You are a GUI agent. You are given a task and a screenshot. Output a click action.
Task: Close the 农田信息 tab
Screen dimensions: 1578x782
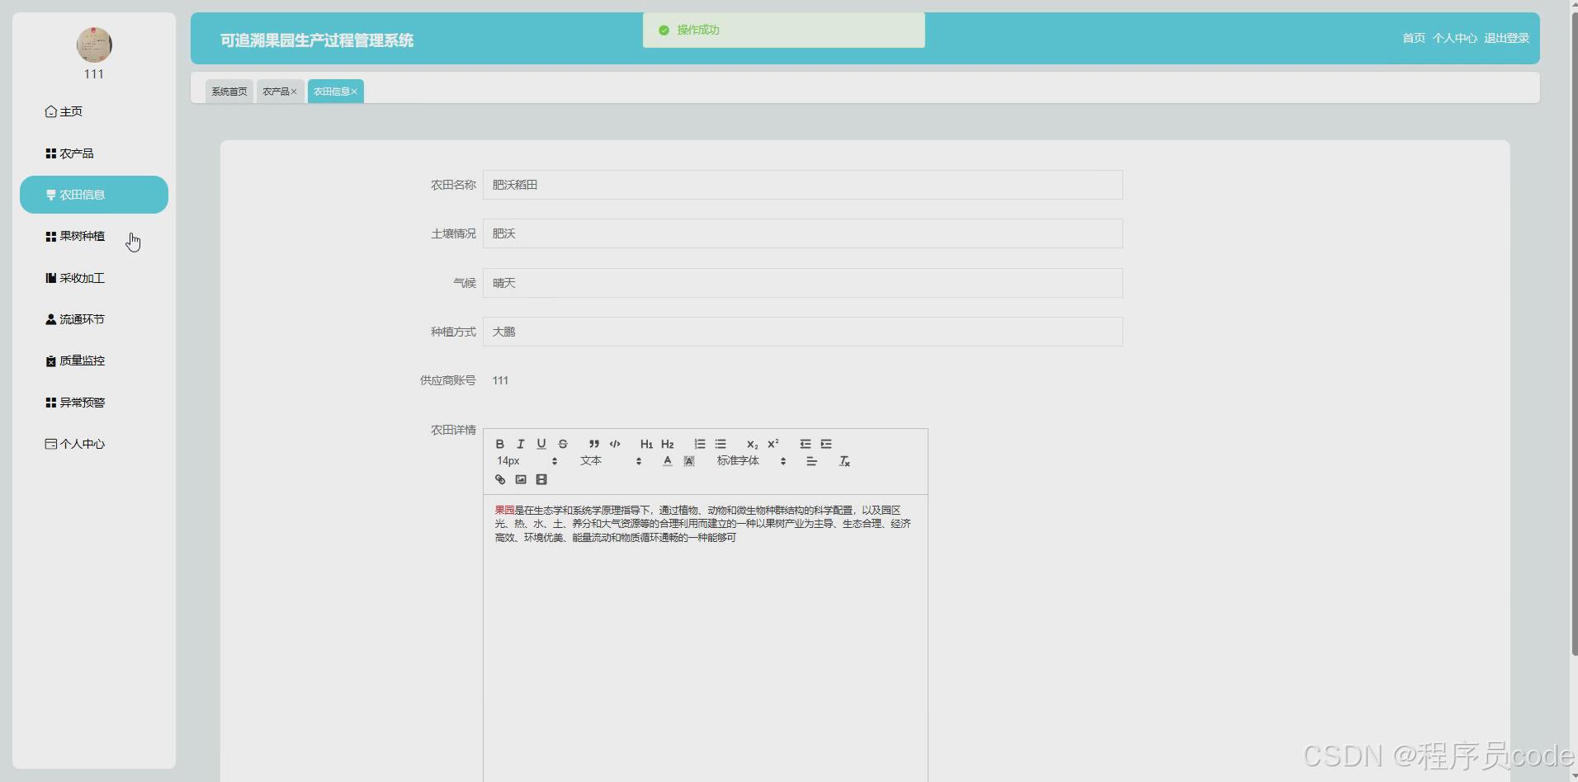(354, 92)
